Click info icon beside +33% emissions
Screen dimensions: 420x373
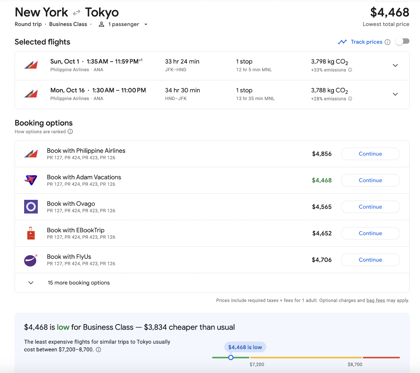[350, 70]
